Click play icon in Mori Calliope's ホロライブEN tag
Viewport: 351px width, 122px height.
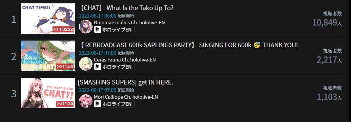point(98,104)
